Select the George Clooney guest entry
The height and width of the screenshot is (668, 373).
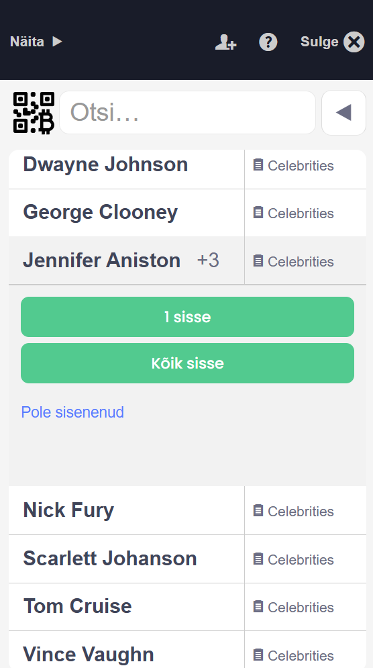127,213
